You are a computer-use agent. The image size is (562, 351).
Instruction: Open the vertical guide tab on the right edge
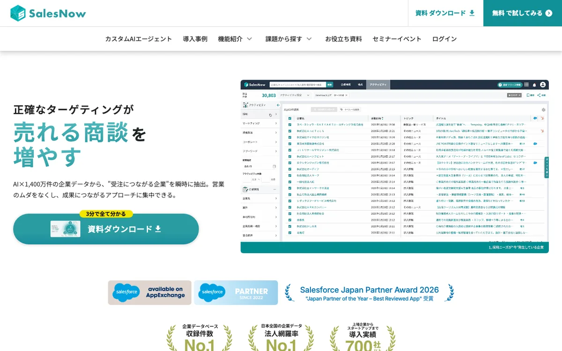click(x=547, y=168)
